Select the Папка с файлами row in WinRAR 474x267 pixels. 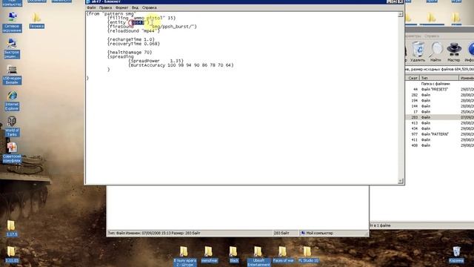coord(439,84)
